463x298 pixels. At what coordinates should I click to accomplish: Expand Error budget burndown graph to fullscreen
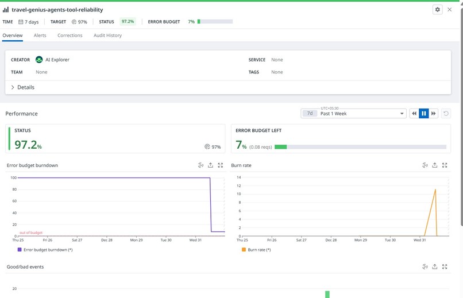(220, 165)
